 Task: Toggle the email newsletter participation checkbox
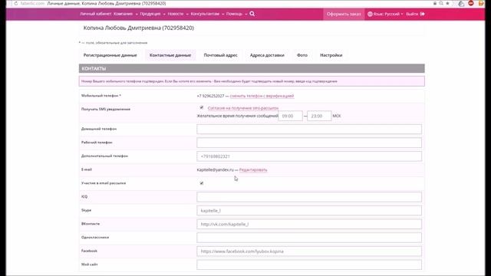point(202,183)
